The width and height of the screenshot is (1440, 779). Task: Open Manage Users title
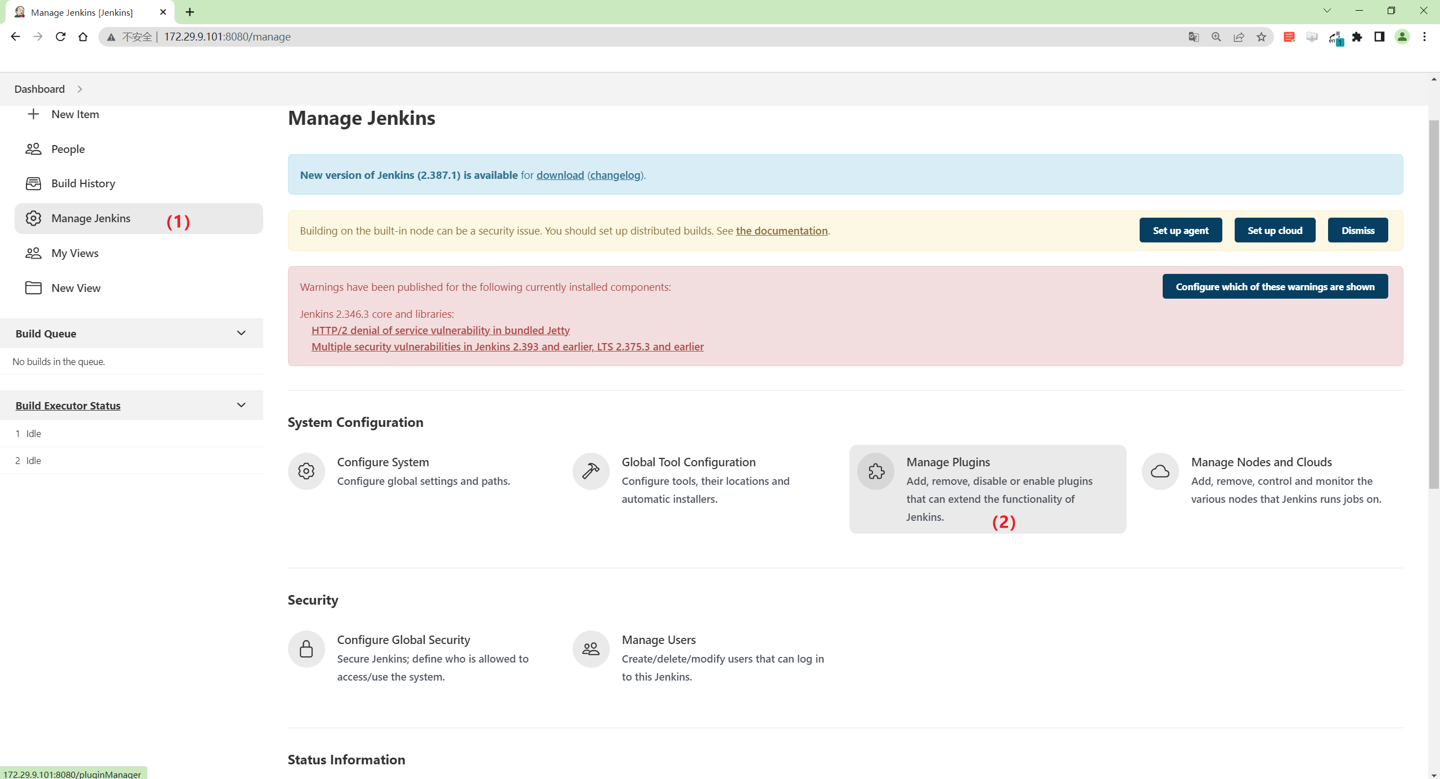pos(659,640)
